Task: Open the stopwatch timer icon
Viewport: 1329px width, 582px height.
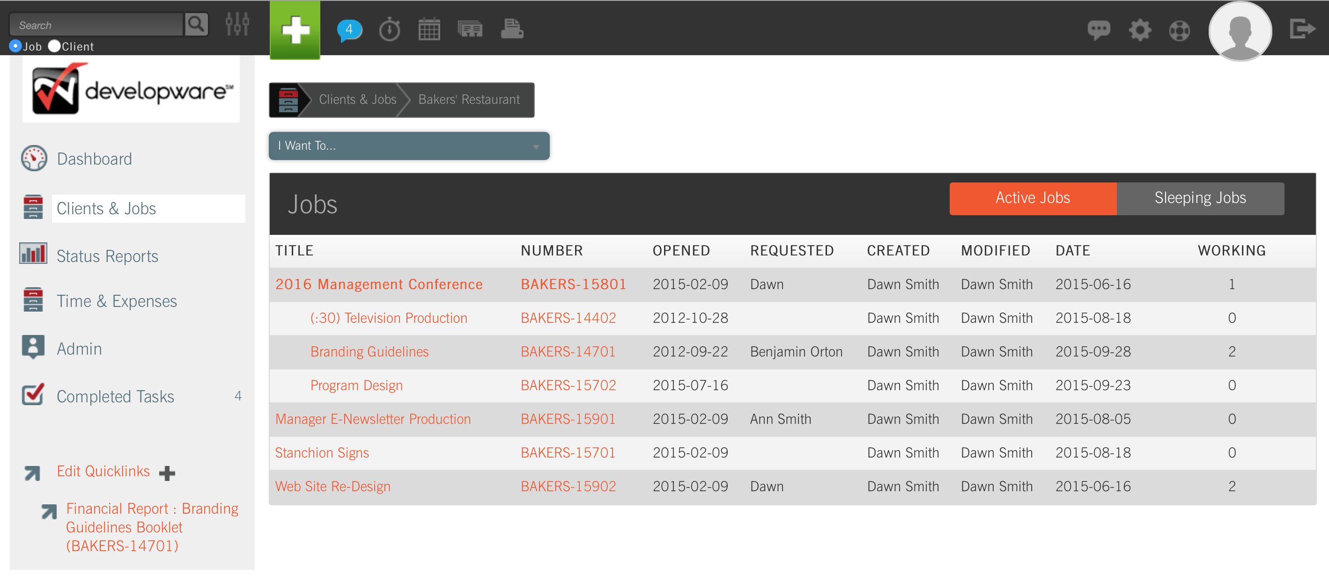Action: (390, 29)
